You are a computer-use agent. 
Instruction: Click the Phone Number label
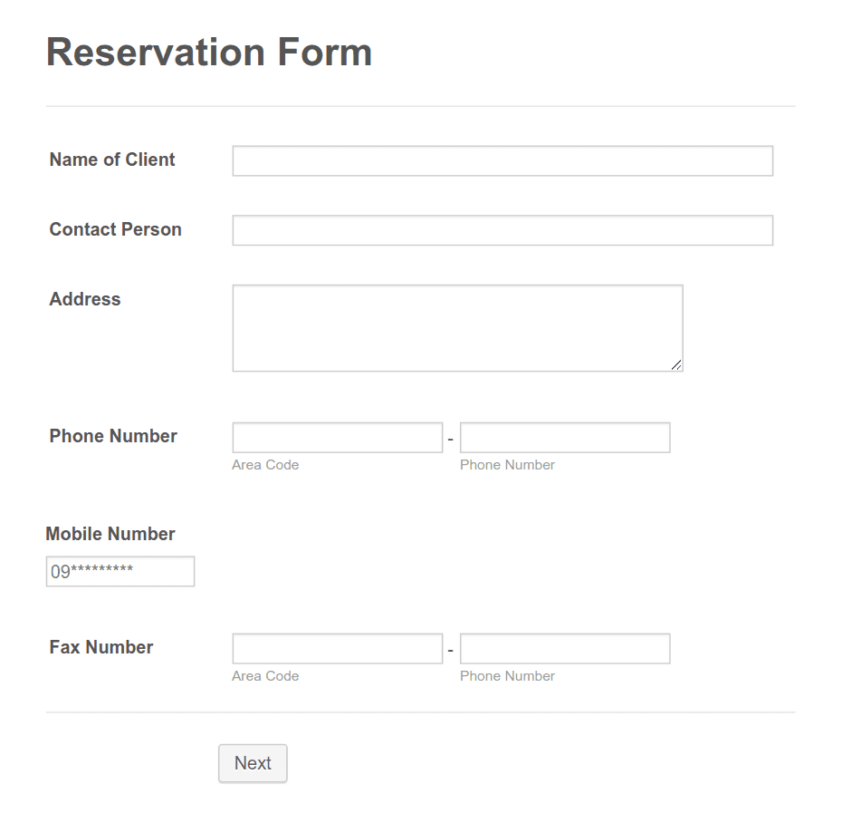pos(112,436)
